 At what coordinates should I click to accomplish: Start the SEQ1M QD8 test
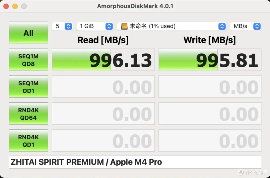pyautogui.click(x=28, y=60)
